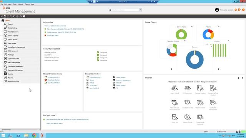The image size is (246, 138).
Task: Open the Edit menu
Action: 5,4
